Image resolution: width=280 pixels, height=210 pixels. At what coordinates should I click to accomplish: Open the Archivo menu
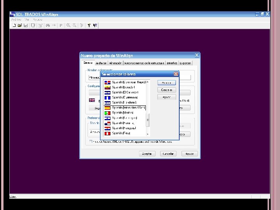(16, 19)
